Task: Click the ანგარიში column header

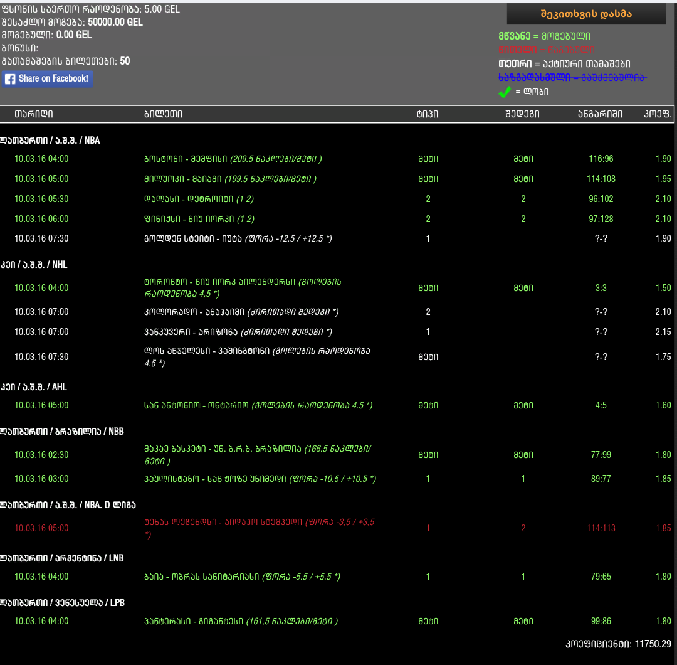Action: click(600, 114)
